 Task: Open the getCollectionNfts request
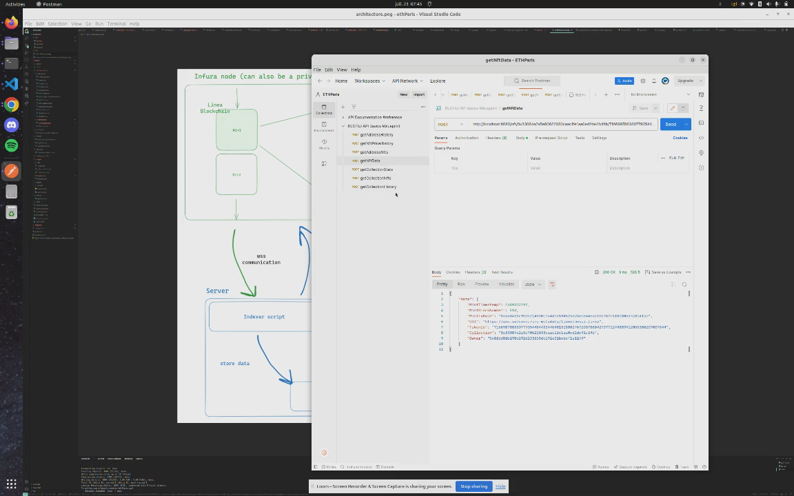coord(375,178)
